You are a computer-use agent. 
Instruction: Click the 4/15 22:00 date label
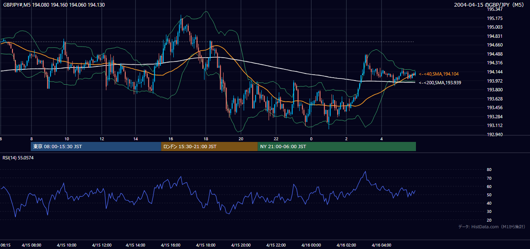(x=276, y=245)
